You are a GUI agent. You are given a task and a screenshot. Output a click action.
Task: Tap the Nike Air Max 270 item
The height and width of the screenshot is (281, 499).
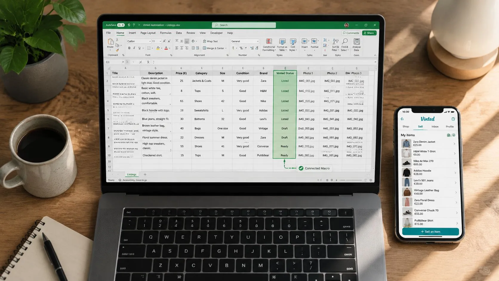pyautogui.click(x=429, y=163)
